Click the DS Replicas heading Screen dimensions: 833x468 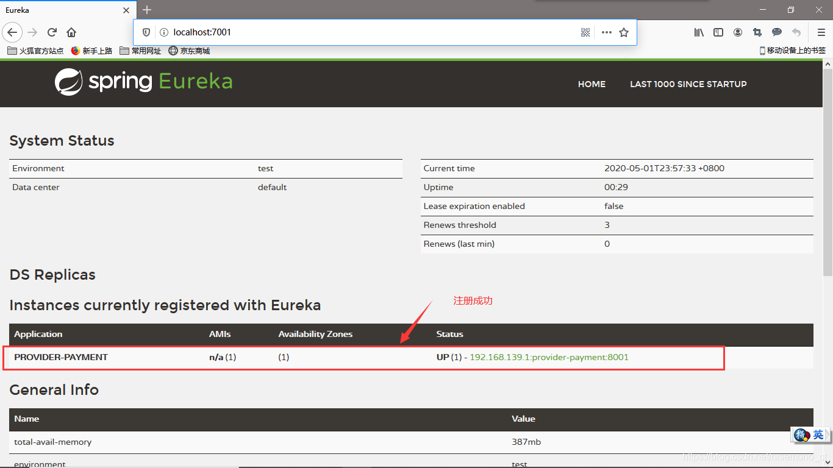pos(52,275)
